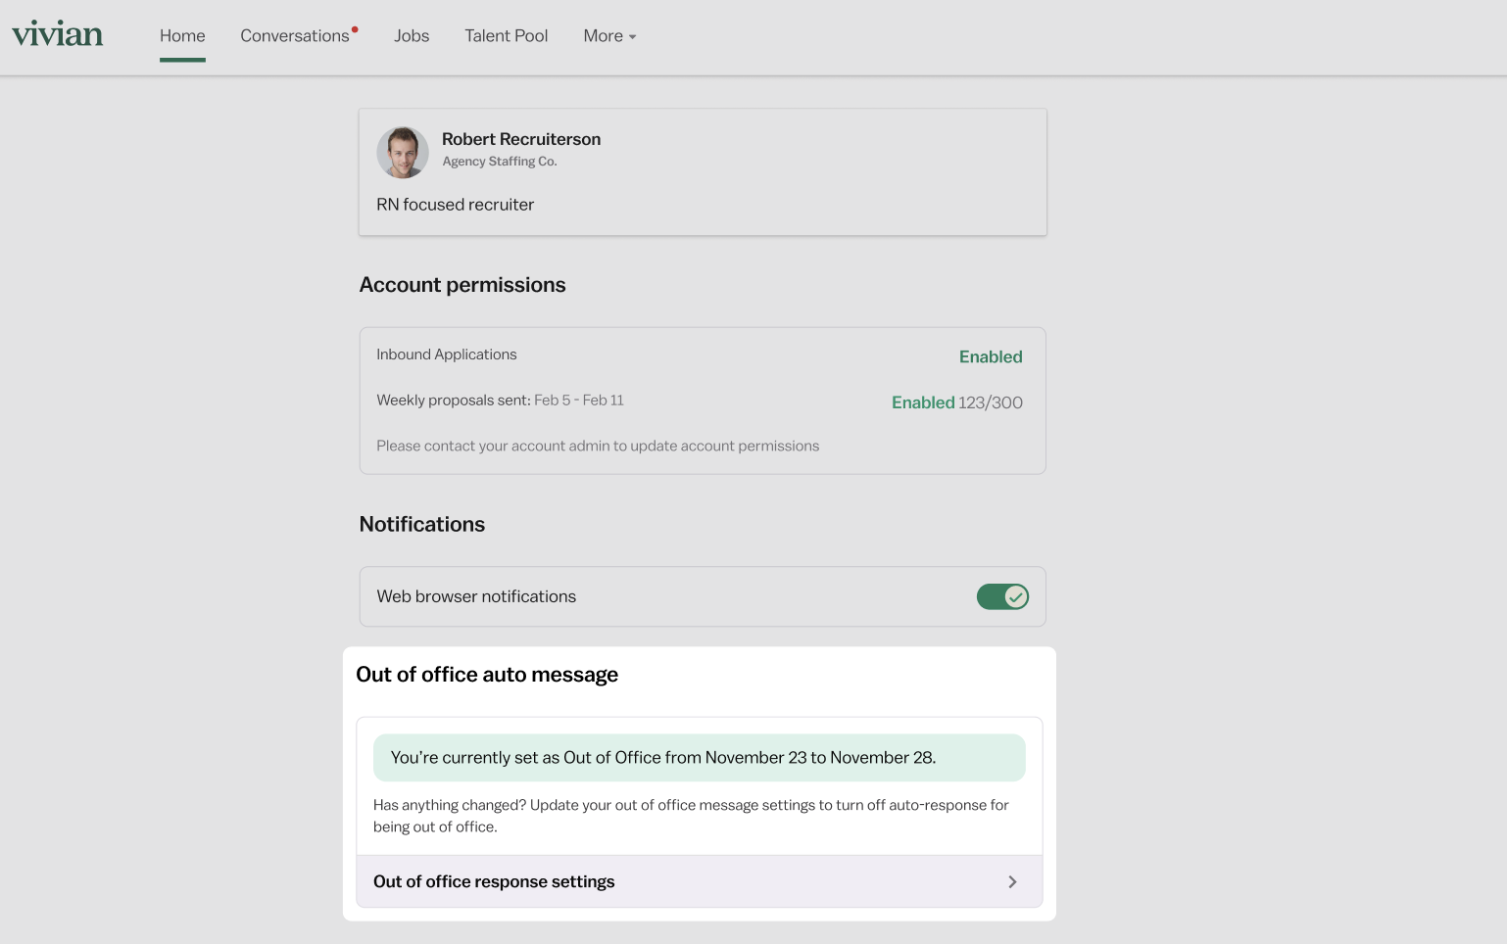Click RN focused recruiter bio text
The height and width of the screenshot is (944, 1507).
click(x=456, y=205)
